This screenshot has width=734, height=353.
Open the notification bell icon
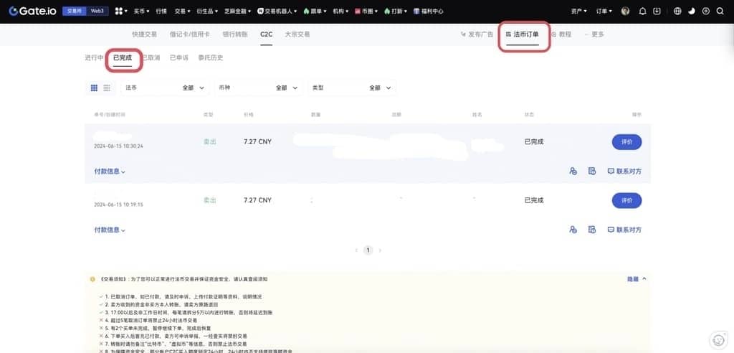(x=642, y=11)
